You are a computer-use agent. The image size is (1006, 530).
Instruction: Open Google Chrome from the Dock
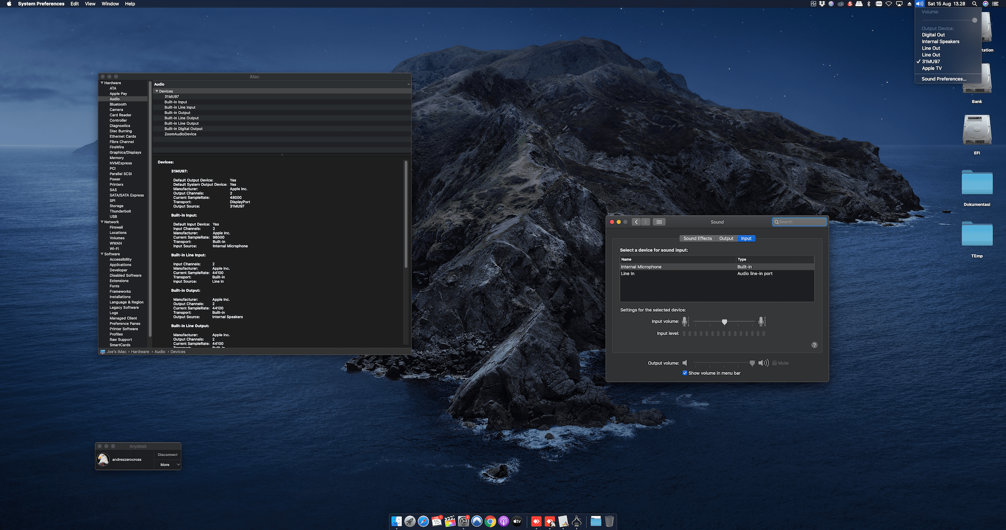[490, 521]
